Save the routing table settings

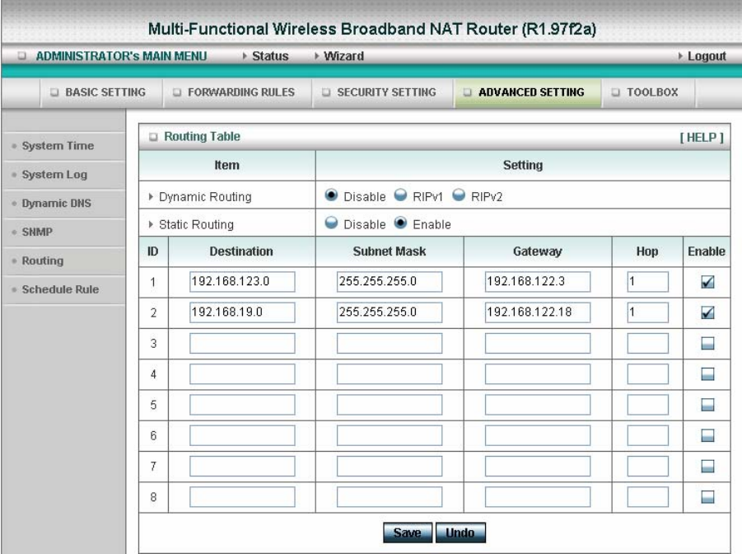(x=408, y=533)
